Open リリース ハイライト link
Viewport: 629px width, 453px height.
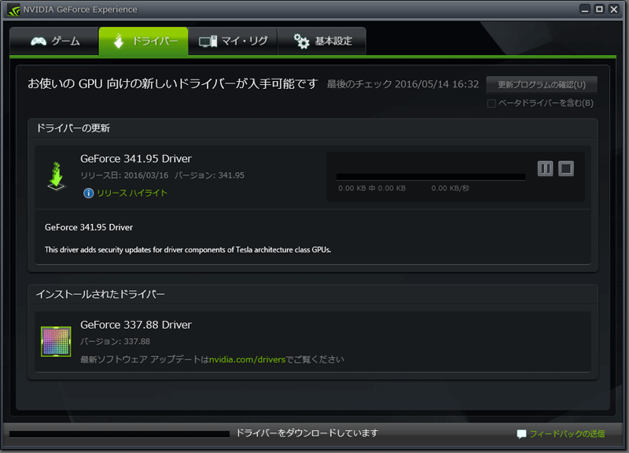tap(132, 193)
